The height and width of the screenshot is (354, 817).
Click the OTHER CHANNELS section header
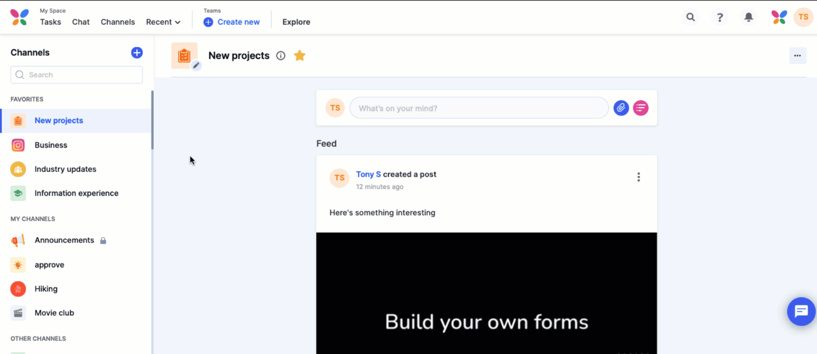coord(38,339)
